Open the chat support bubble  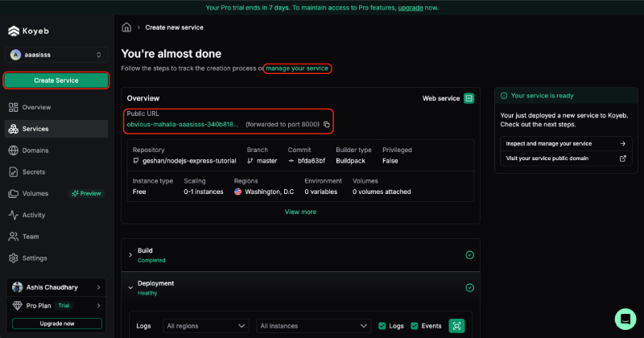pyautogui.click(x=625, y=318)
